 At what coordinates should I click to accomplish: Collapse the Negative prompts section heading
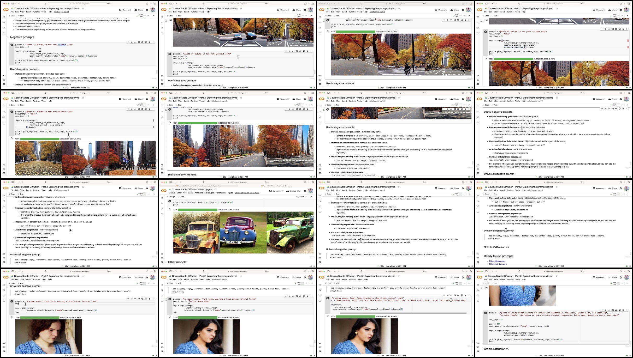click(8, 37)
